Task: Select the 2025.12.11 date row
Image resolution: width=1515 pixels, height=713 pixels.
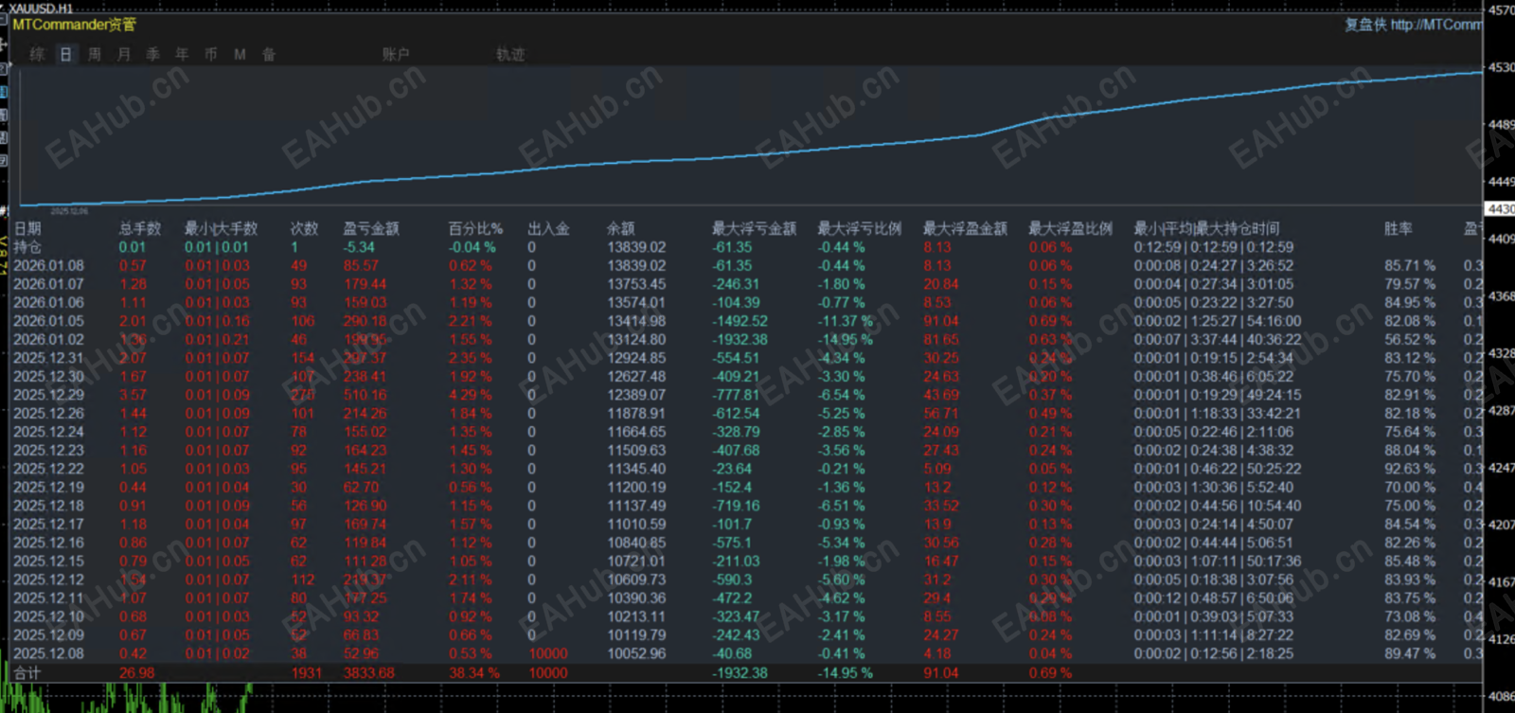Action: tap(48, 598)
